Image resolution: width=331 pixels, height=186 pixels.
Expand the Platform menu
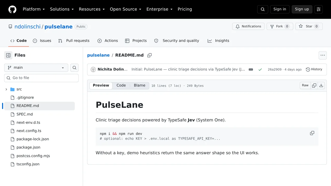pos(34,9)
